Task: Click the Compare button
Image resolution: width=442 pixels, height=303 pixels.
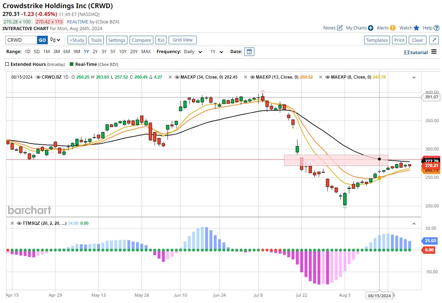Action: click(x=141, y=40)
